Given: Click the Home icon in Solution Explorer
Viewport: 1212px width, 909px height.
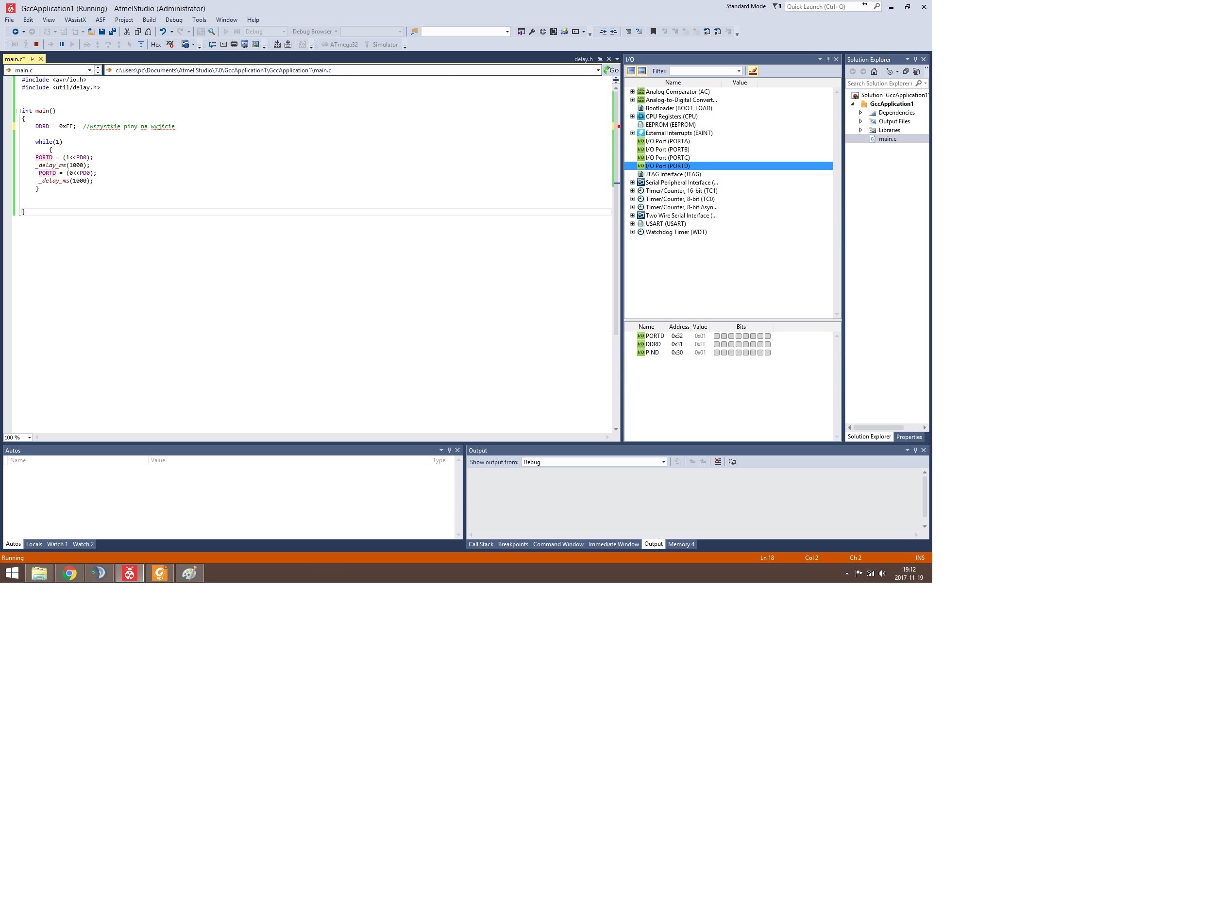Looking at the screenshot, I should tap(874, 71).
